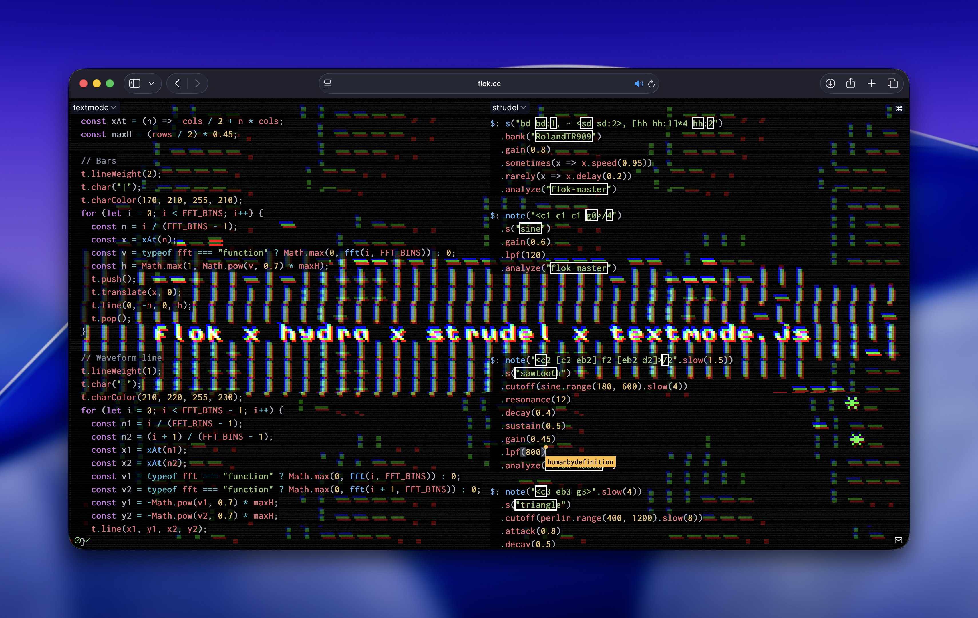This screenshot has height=618, width=978.
Task: Navigate back to the previous page
Action: [x=177, y=83]
